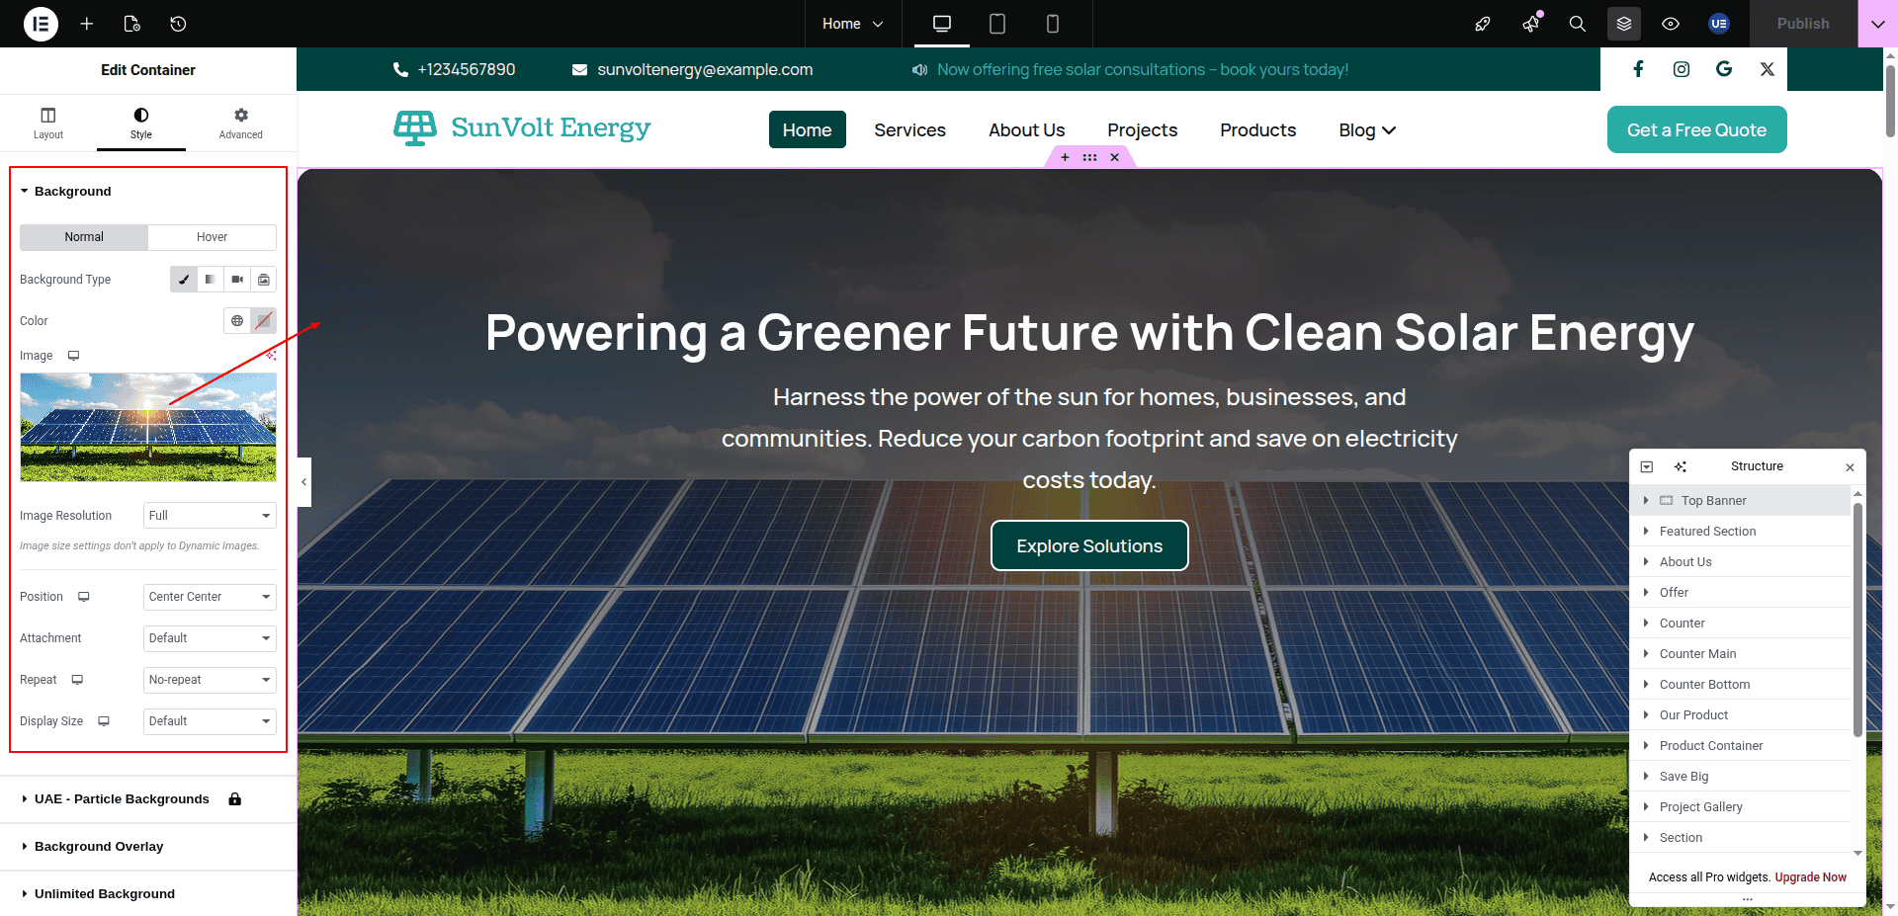Viewport: 1898px width, 916px height.
Task: Open the Finder search icon
Action: coord(1577,24)
